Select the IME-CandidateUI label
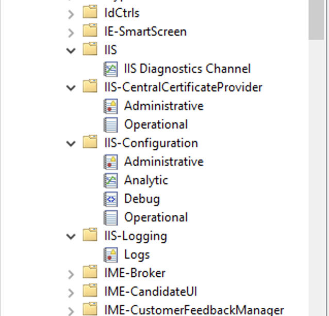 coord(151,292)
